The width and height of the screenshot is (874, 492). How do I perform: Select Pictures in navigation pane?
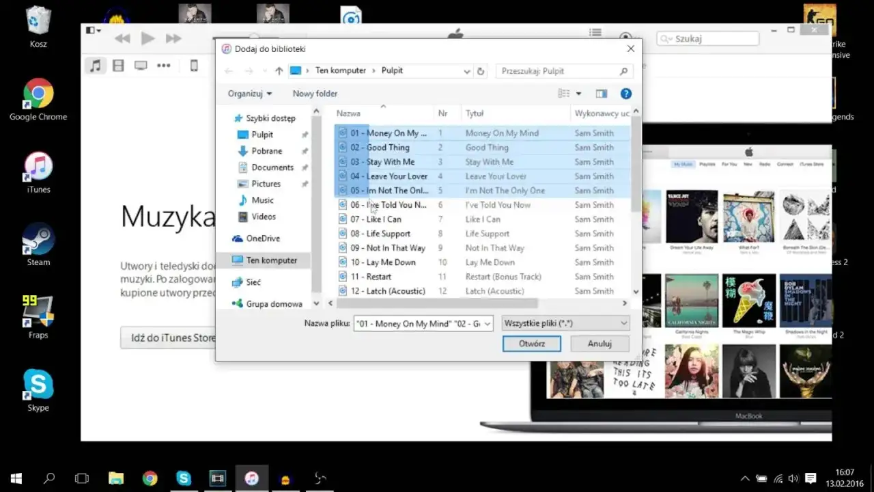(266, 184)
